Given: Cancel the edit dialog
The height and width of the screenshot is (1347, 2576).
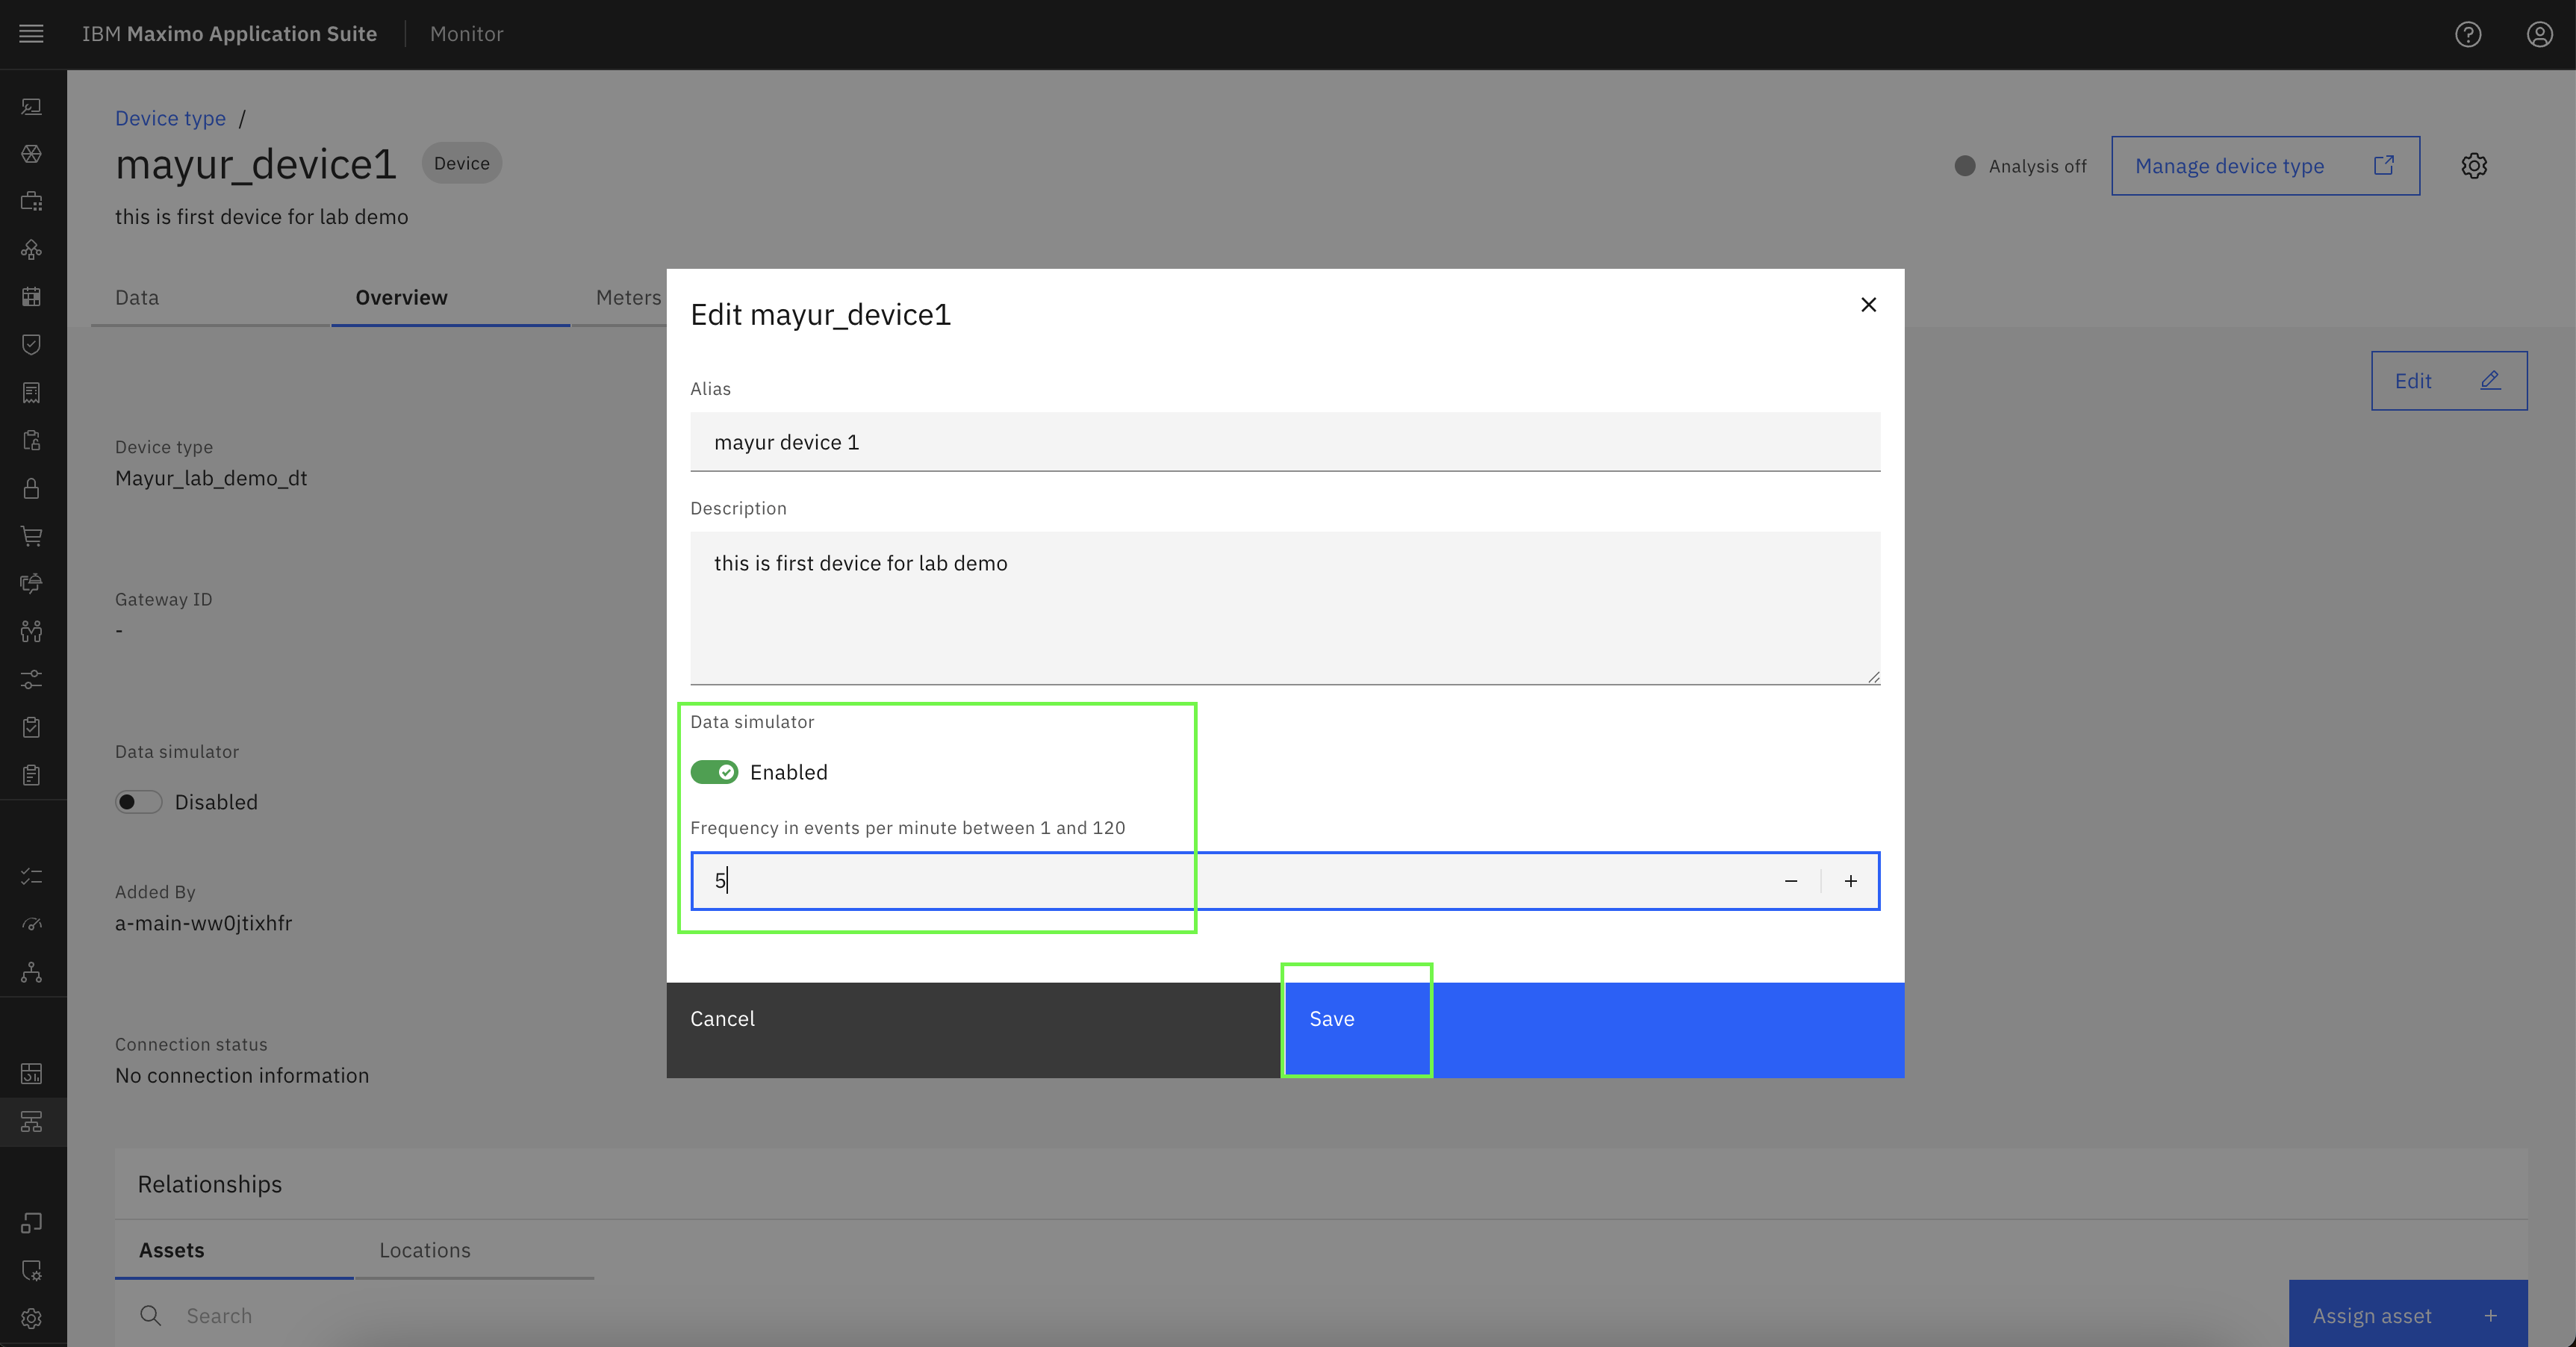Looking at the screenshot, I should coord(976,1030).
